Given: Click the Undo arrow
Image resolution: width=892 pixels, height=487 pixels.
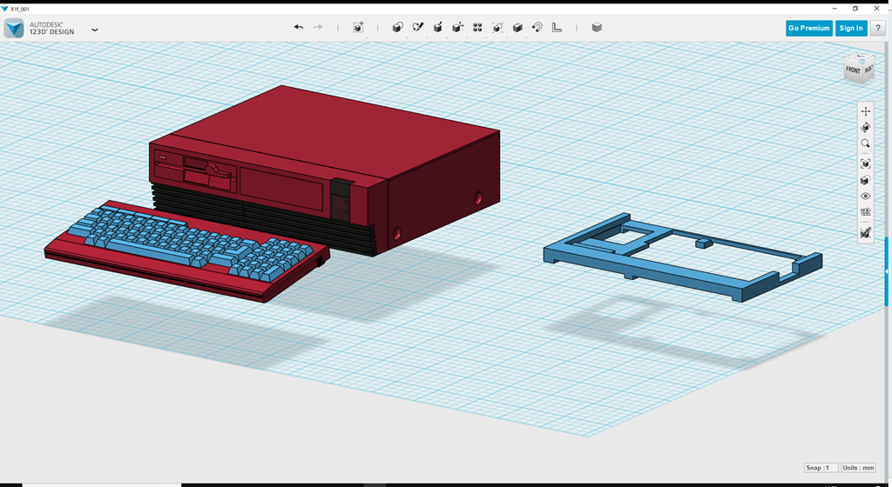Looking at the screenshot, I should (299, 28).
